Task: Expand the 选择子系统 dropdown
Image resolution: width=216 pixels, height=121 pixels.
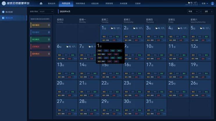Action: pyautogui.click(x=46, y=11)
